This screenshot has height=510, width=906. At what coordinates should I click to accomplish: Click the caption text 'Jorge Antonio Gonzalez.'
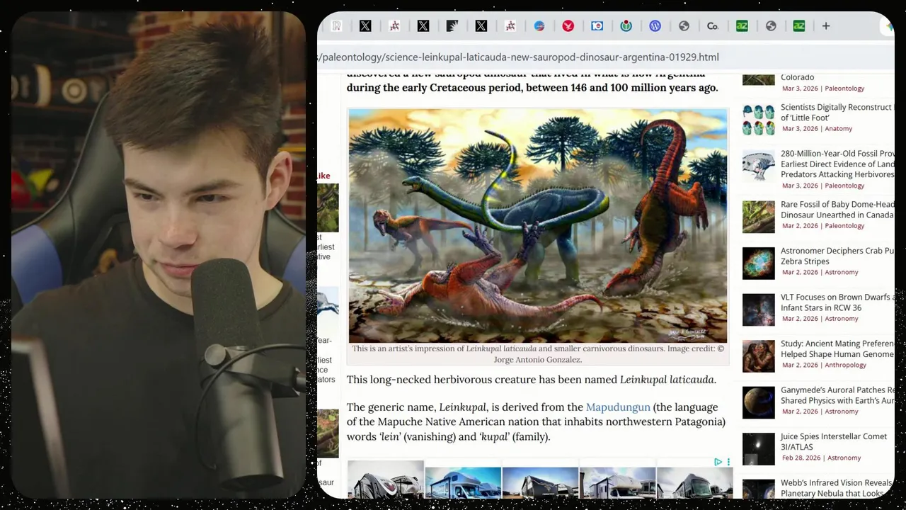click(x=538, y=360)
